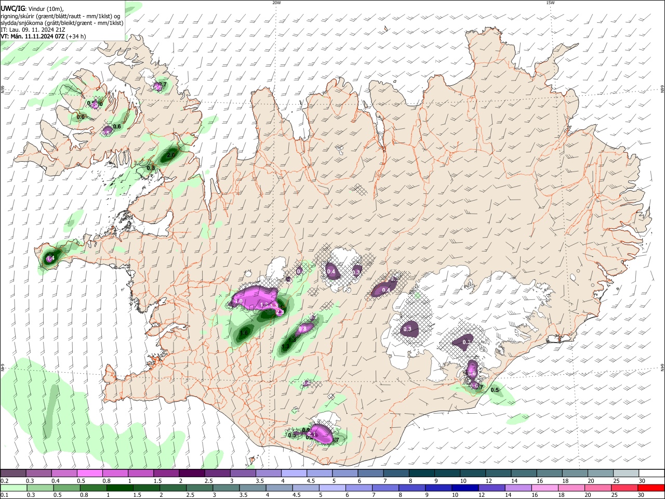Choose the light pink 16–18 rain swatch

544,488
